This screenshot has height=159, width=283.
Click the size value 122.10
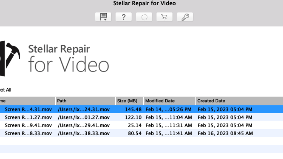point(133,117)
